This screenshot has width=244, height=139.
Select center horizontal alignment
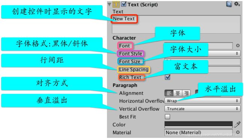[x=178, y=93]
